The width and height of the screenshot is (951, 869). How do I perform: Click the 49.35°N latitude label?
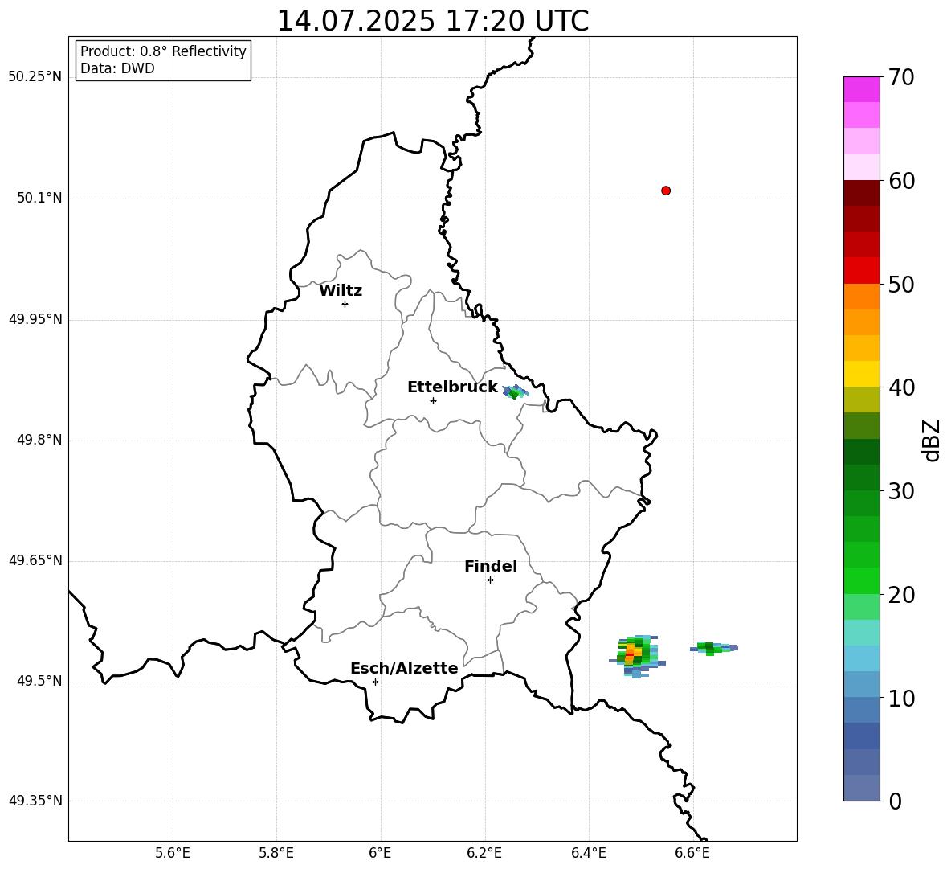(x=35, y=801)
